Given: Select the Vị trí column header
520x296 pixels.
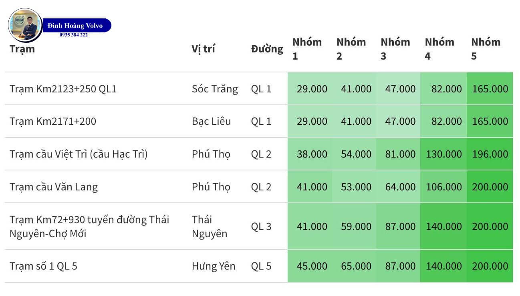Looking at the screenshot, I should click(203, 49).
